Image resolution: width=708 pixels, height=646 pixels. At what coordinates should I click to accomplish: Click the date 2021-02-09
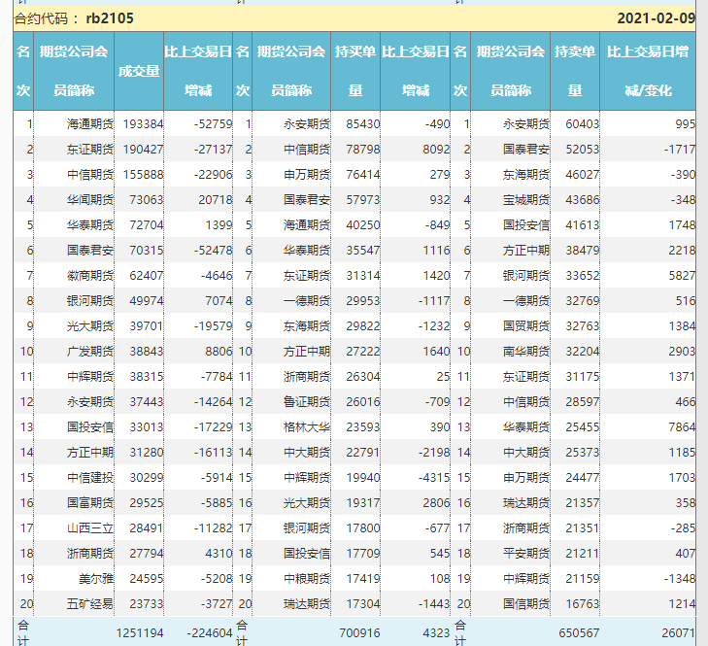tap(657, 18)
